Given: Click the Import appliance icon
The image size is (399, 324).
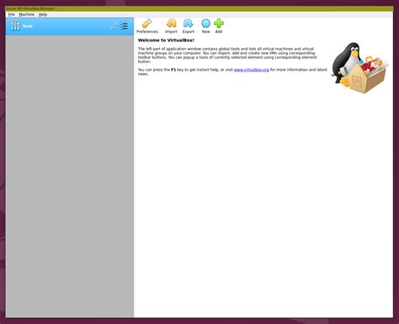Looking at the screenshot, I should 171,26.
